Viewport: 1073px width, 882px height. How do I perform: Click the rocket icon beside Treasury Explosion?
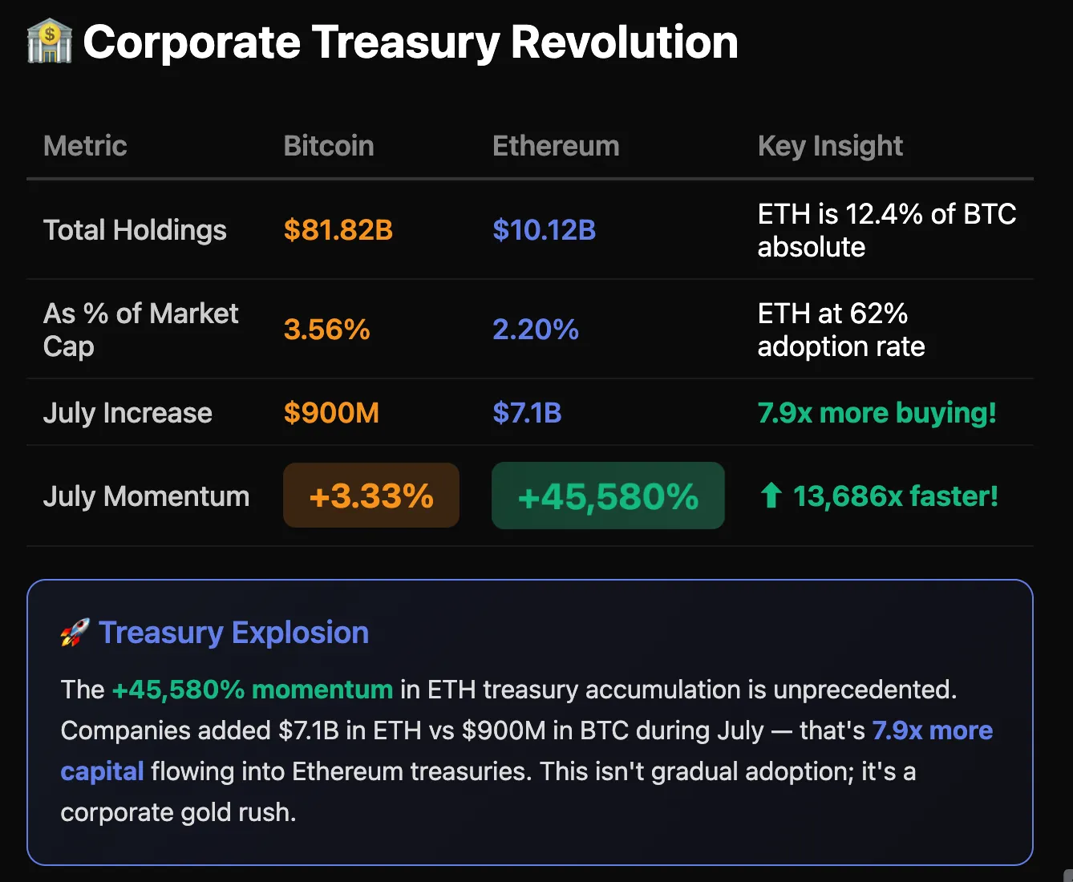tap(75, 633)
